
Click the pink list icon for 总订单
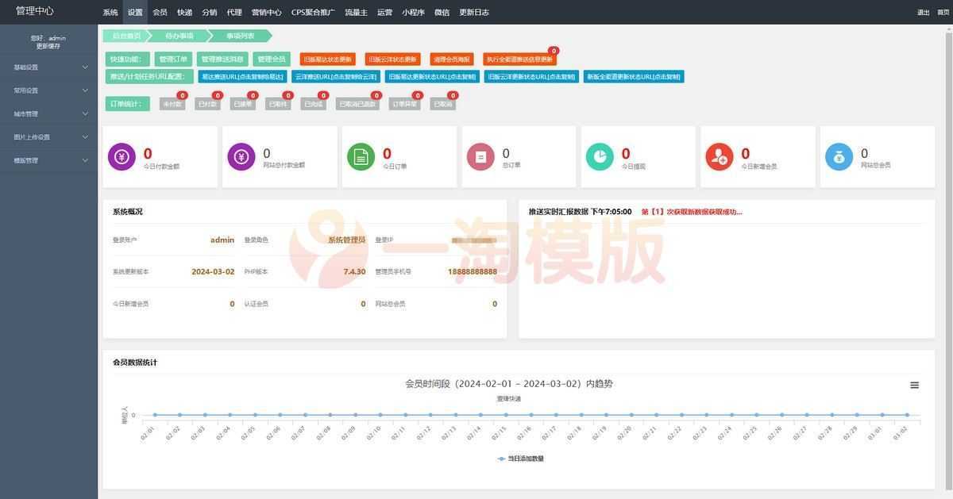click(x=480, y=156)
